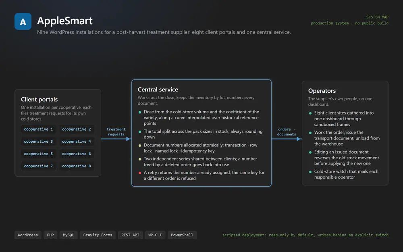Click the "Client portals" card heading
Screen dimensions: 403x252
click(x=39, y=100)
